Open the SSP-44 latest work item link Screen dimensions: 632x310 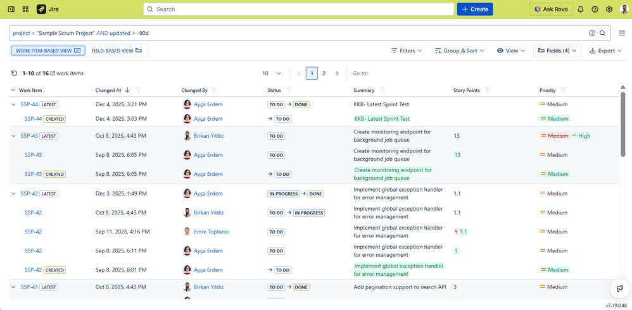coord(29,104)
